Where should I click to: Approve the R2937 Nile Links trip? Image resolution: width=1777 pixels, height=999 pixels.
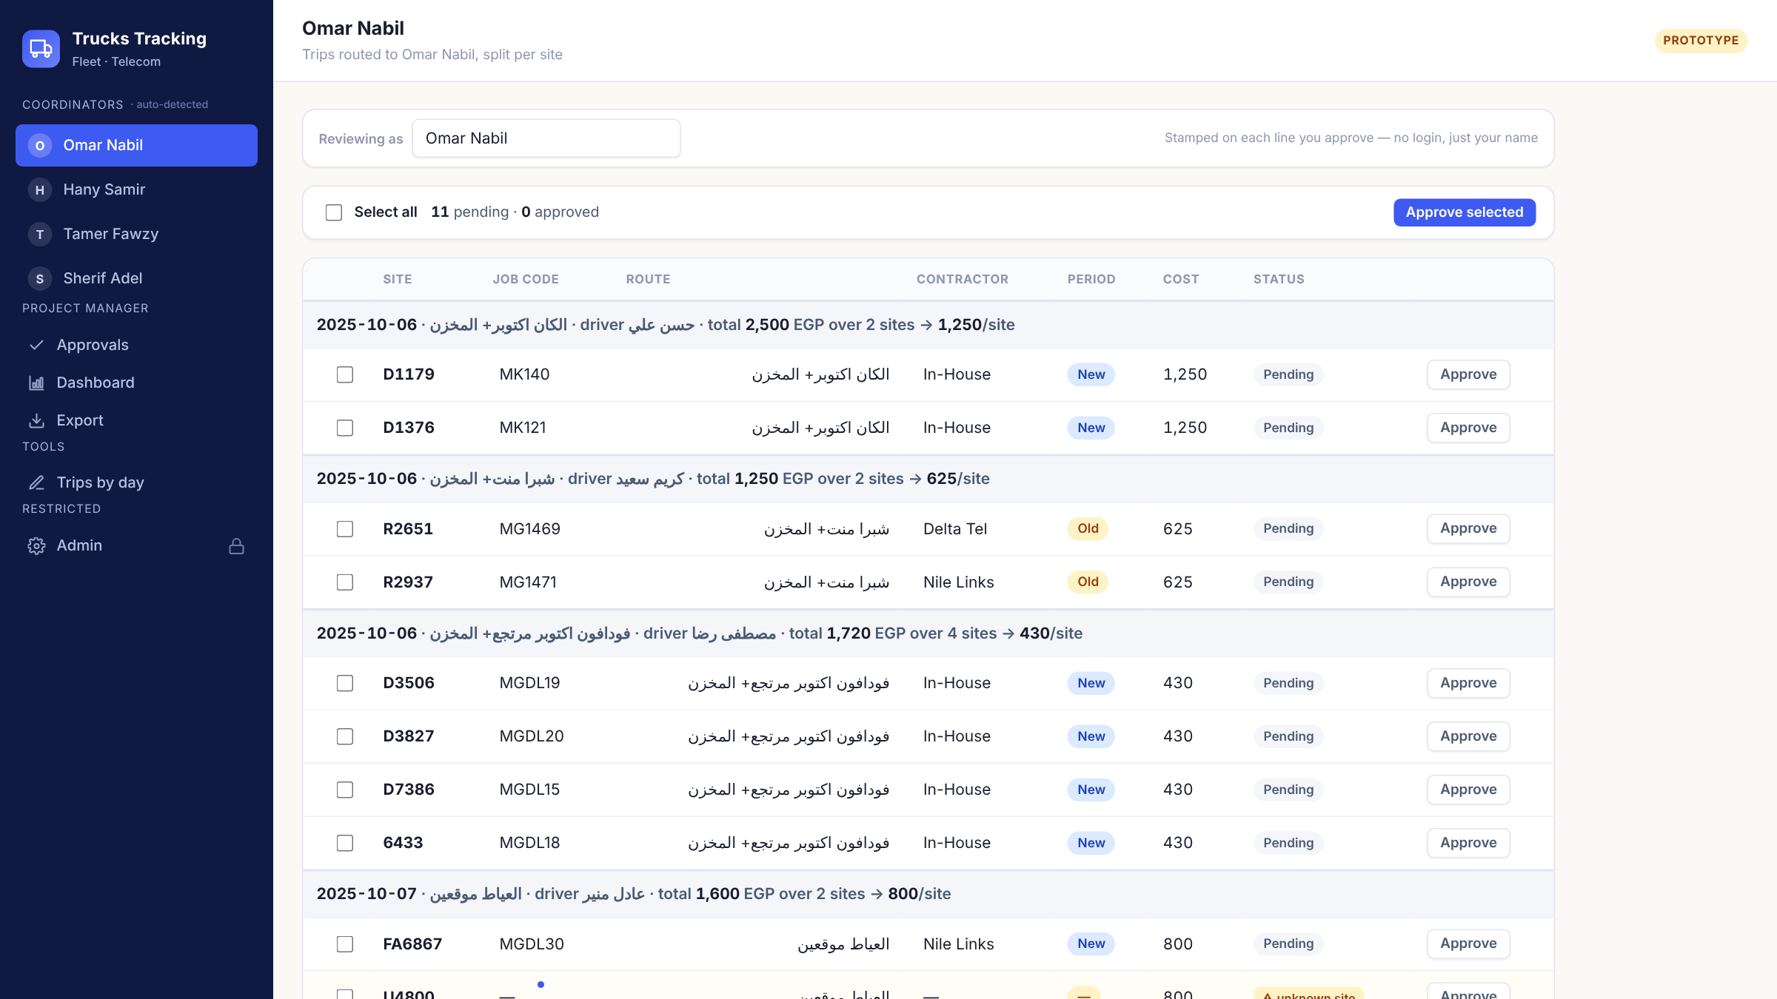point(1468,582)
